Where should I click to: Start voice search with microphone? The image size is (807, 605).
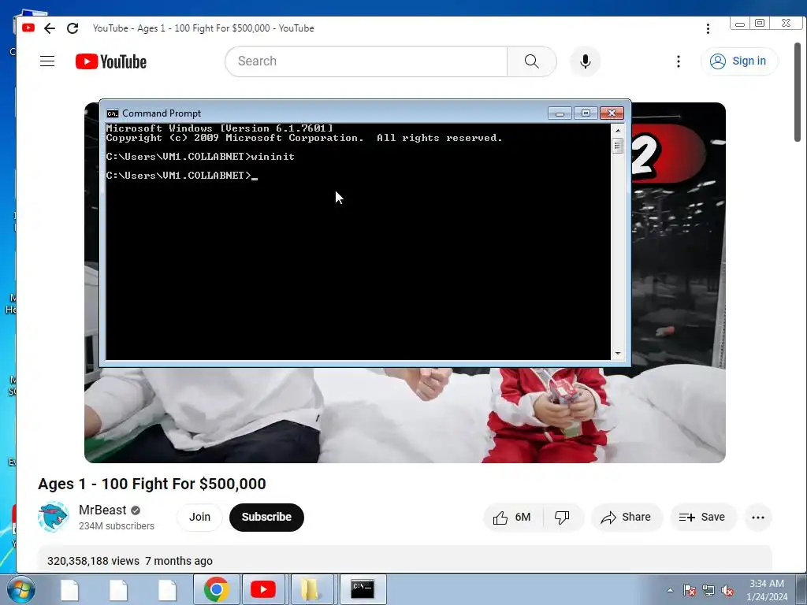click(586, 61)
